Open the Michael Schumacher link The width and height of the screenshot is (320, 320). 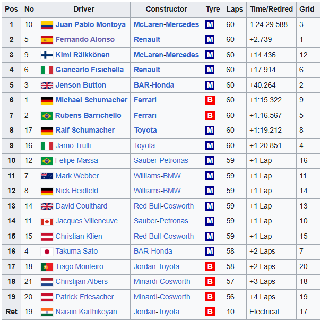coord(91,100)
